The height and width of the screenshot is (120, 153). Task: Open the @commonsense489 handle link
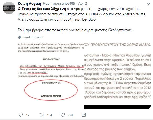tap(59, 3)
